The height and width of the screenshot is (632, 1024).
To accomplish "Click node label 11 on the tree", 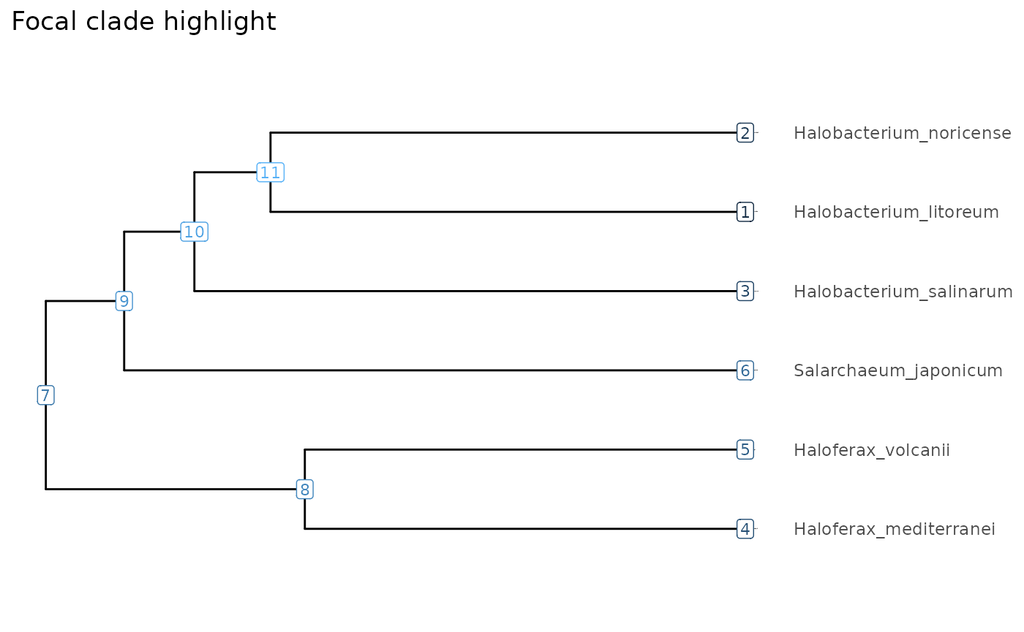I will pos(271,172).
